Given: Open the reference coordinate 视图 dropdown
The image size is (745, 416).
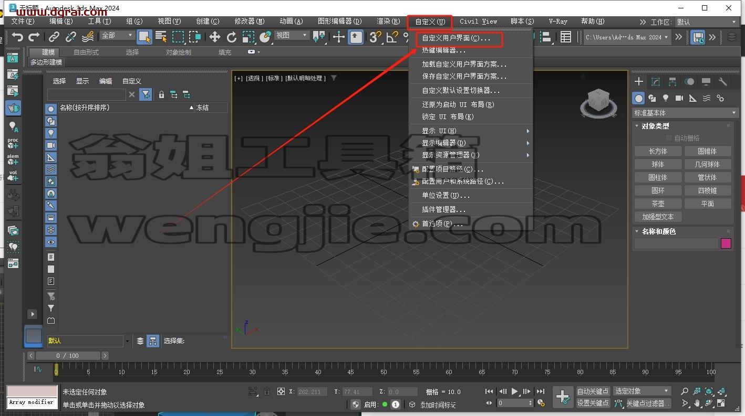Looking at the screenshot, I should 292,35.
